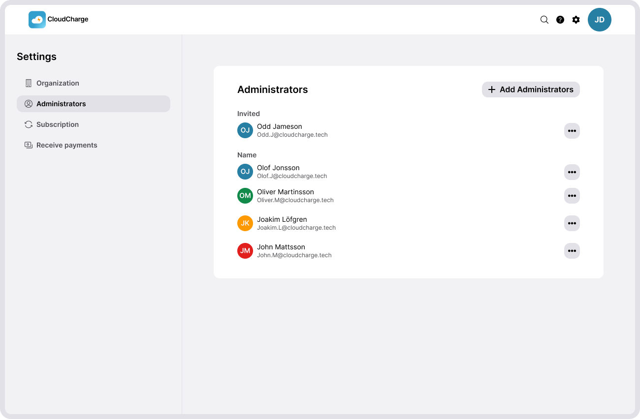Screen dimensions: 640x419
Task: Click the Administrators card heading
Action: pos(273,90)
